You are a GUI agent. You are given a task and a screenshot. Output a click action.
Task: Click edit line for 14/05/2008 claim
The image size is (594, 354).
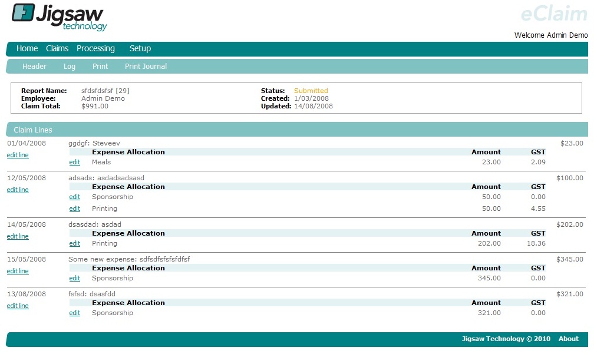pos(18,237)
